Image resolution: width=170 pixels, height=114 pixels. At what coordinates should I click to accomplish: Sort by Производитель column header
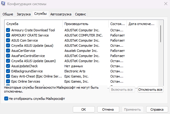click(x=85, y=24)
